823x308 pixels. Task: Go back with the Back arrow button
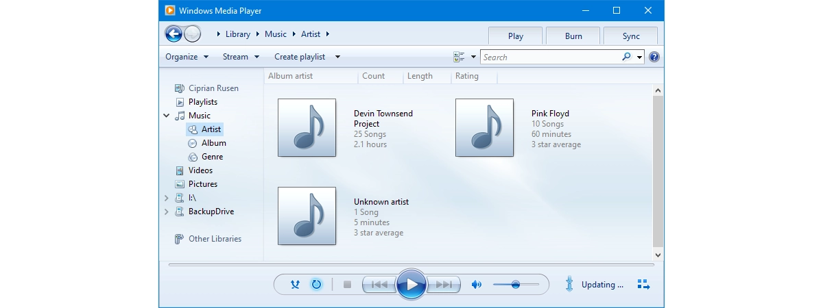(174, 34)
